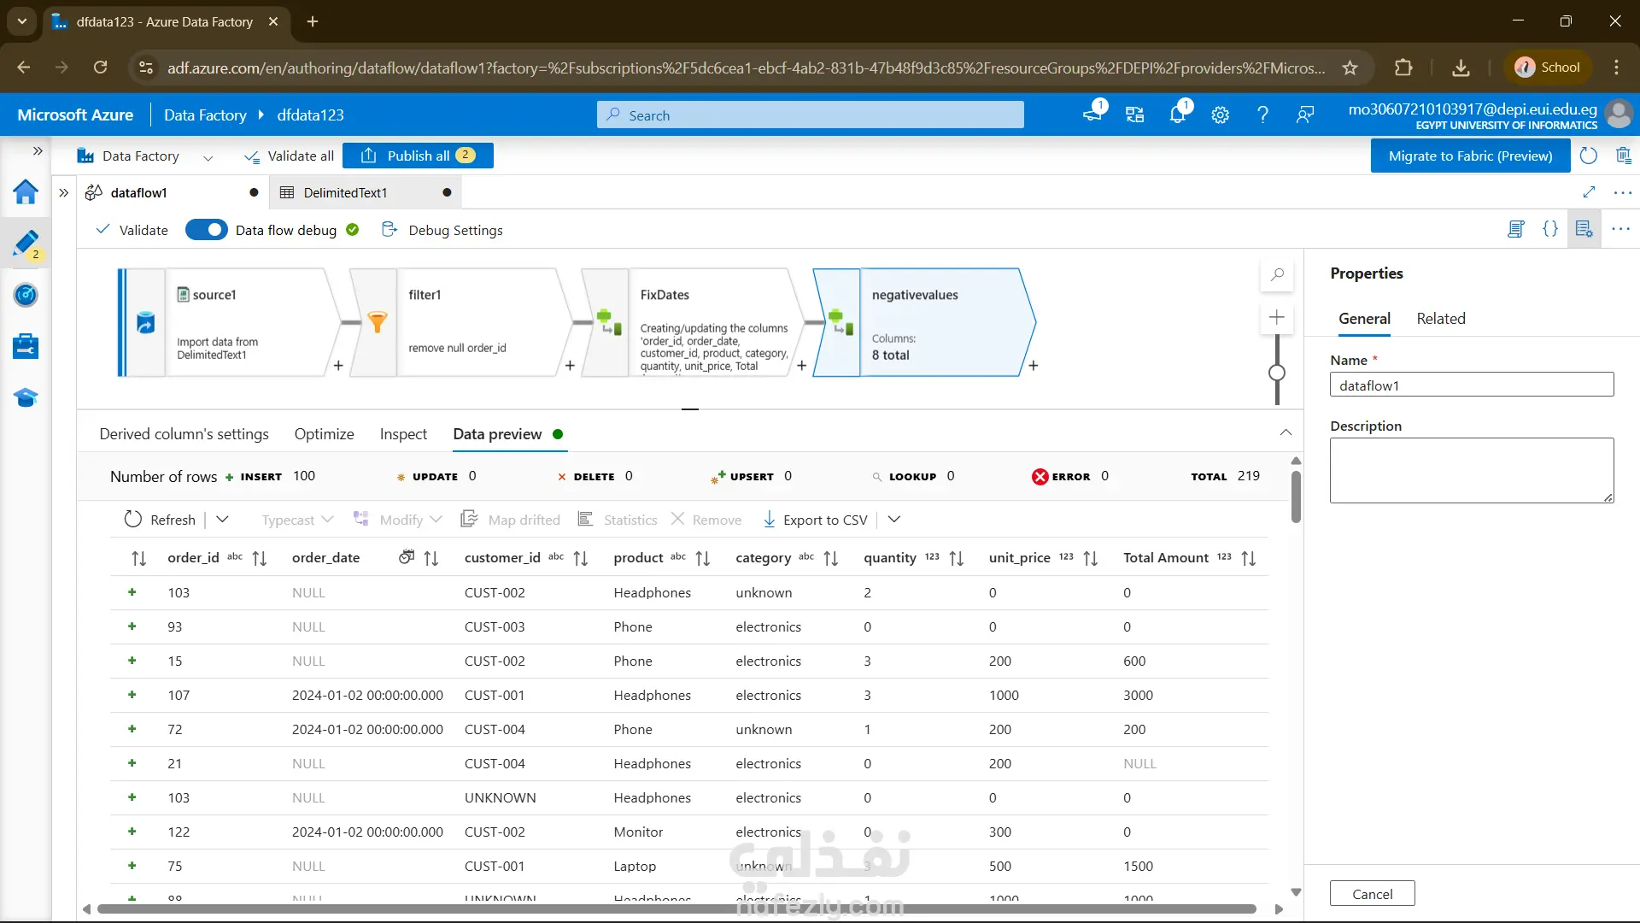Screen dimensions: 1640x923
Task: Switch to the Inspect tab
Action: click(403, 434)
